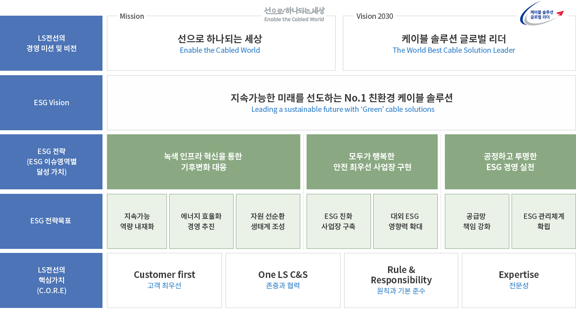The image size is (576, 312).
Task: Open the 'Customer first' core value card
Action: click(164, 280)
